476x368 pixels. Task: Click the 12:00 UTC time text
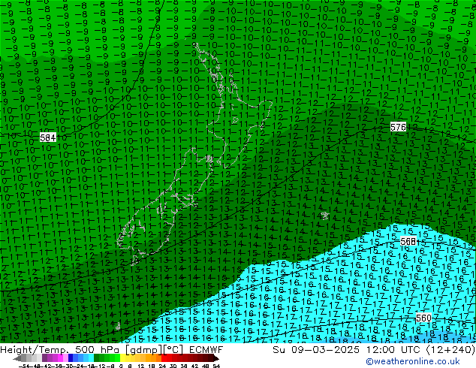[x=394, y=350]
